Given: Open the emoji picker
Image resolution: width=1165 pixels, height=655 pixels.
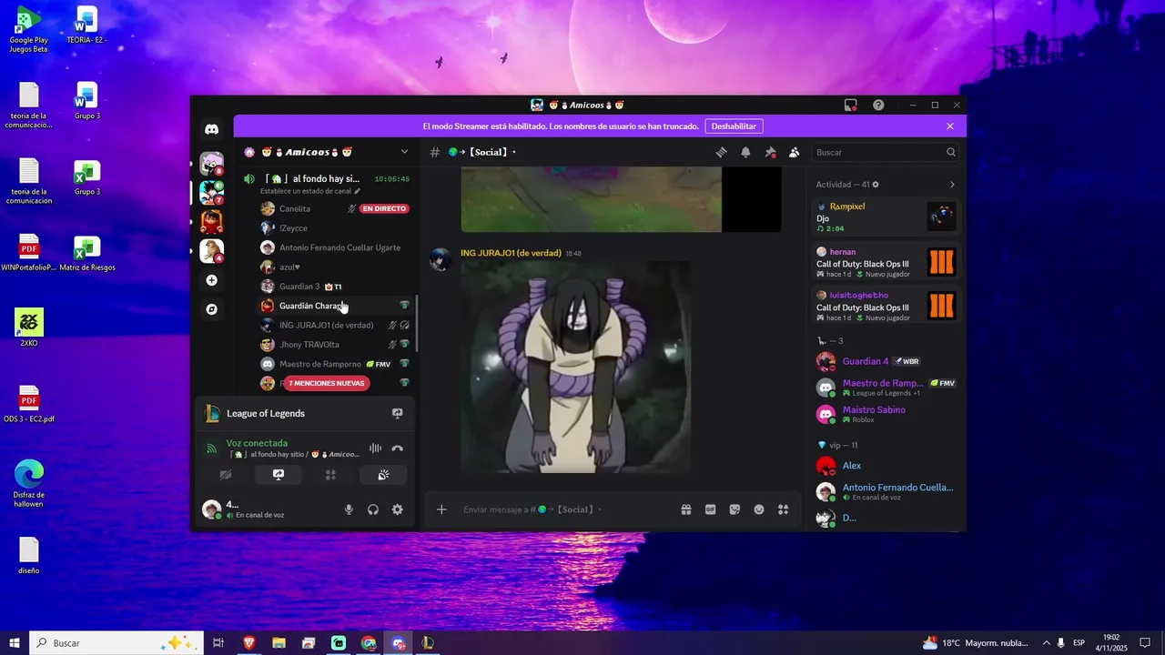Looking at the screenshot, I should pyautogui.click(x=759, y=509).
